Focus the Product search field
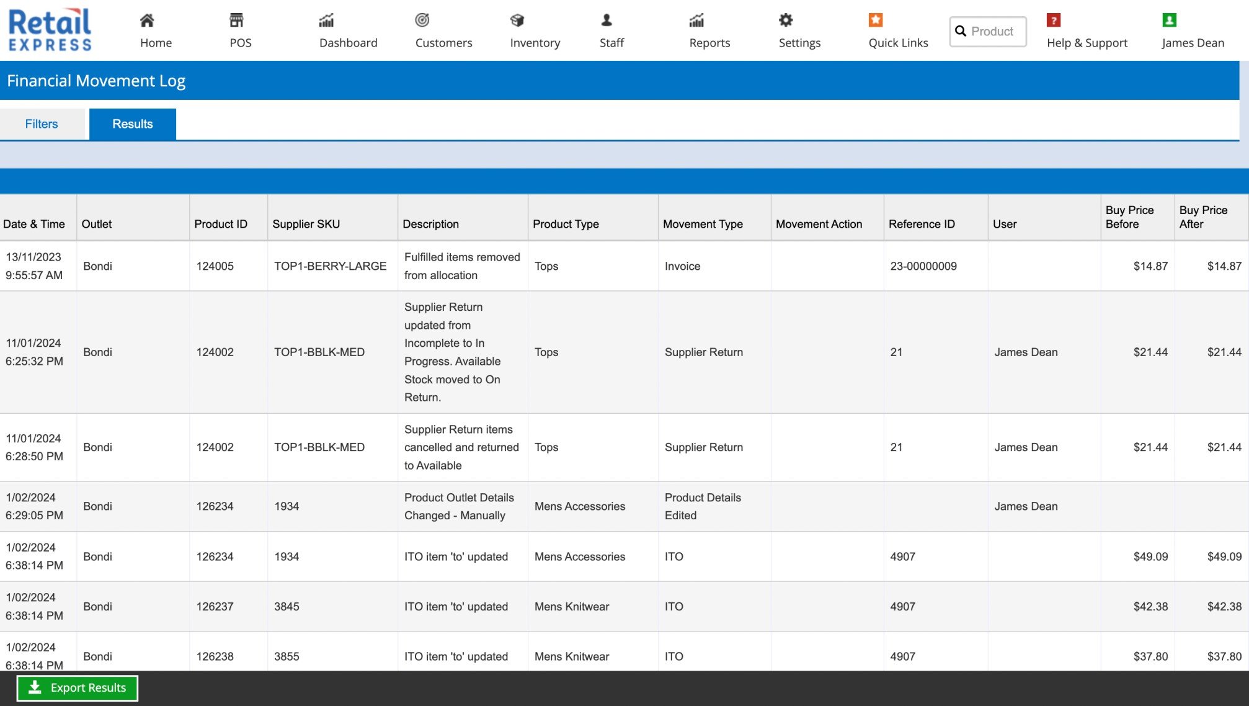The height and width of the screenshot is (706, 1249). (x=987, y=31)
